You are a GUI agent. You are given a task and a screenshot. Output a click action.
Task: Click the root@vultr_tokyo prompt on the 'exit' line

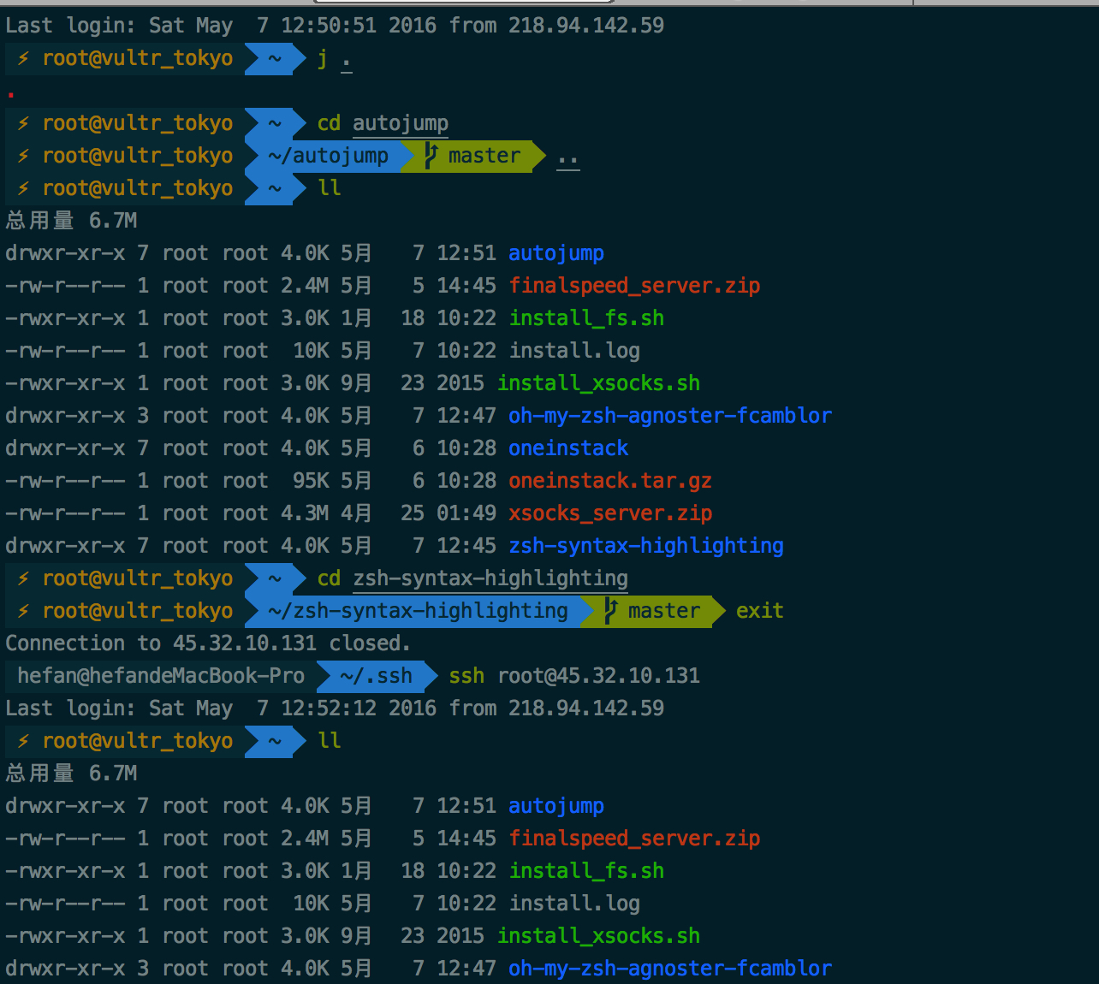tap(138, 611)
